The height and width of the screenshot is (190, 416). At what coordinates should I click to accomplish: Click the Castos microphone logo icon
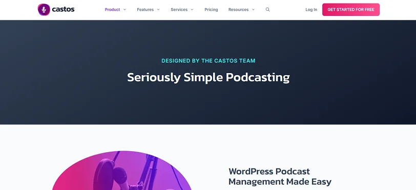[x=44, y=10]
